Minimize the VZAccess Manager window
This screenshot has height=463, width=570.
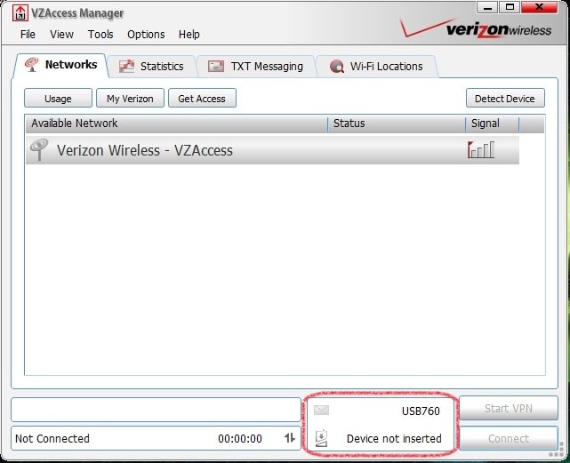pos(488,7)
